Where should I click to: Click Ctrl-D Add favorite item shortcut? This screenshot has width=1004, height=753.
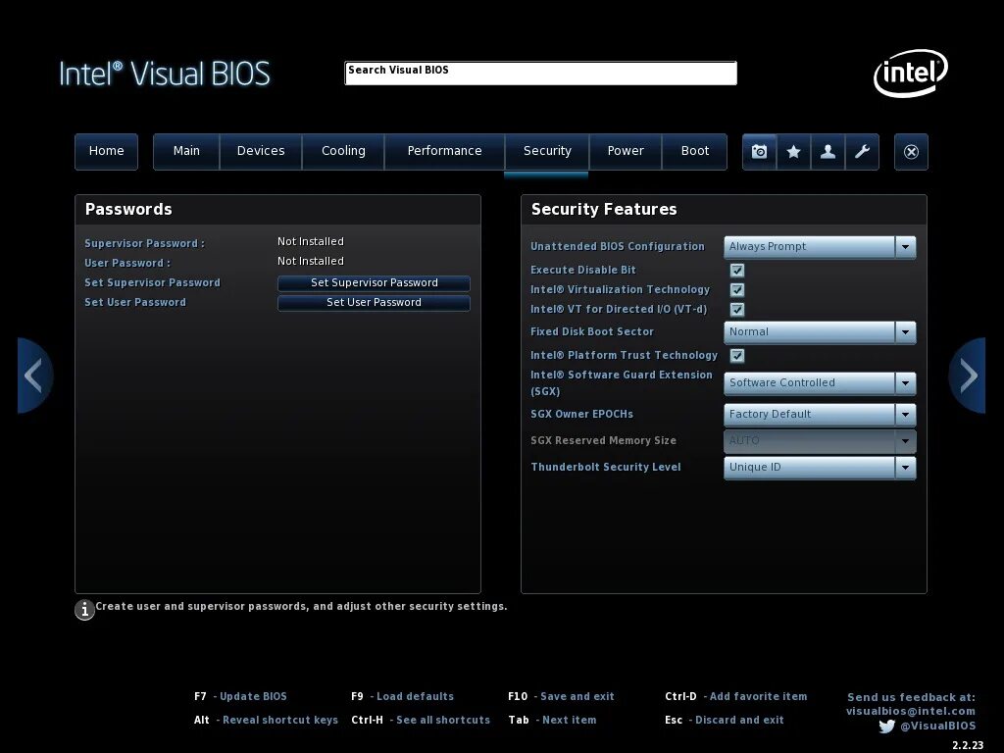(735, 696)
